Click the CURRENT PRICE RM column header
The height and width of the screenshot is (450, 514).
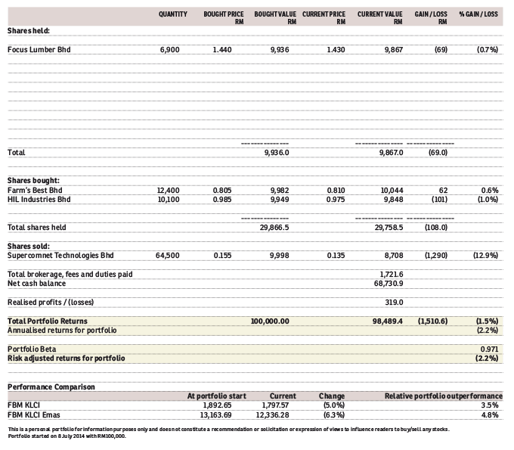[324, 17]
